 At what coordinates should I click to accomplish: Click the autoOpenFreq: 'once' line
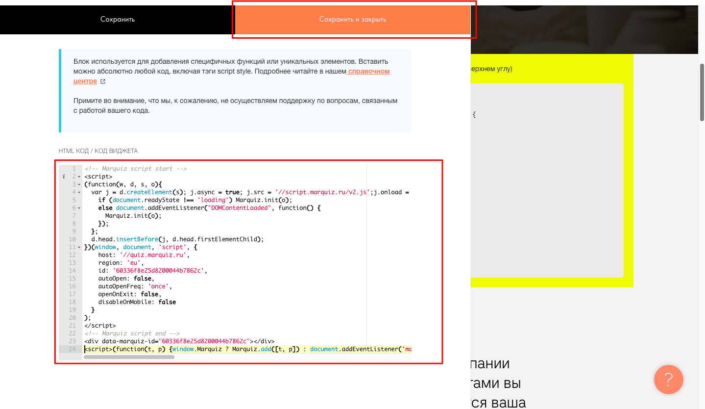(135, 286)
